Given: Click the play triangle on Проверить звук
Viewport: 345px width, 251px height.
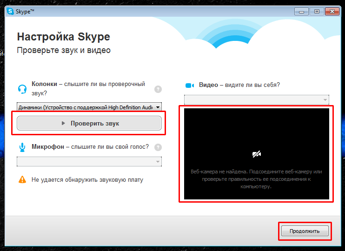Looking at the screenshot, I should (63, 123).
